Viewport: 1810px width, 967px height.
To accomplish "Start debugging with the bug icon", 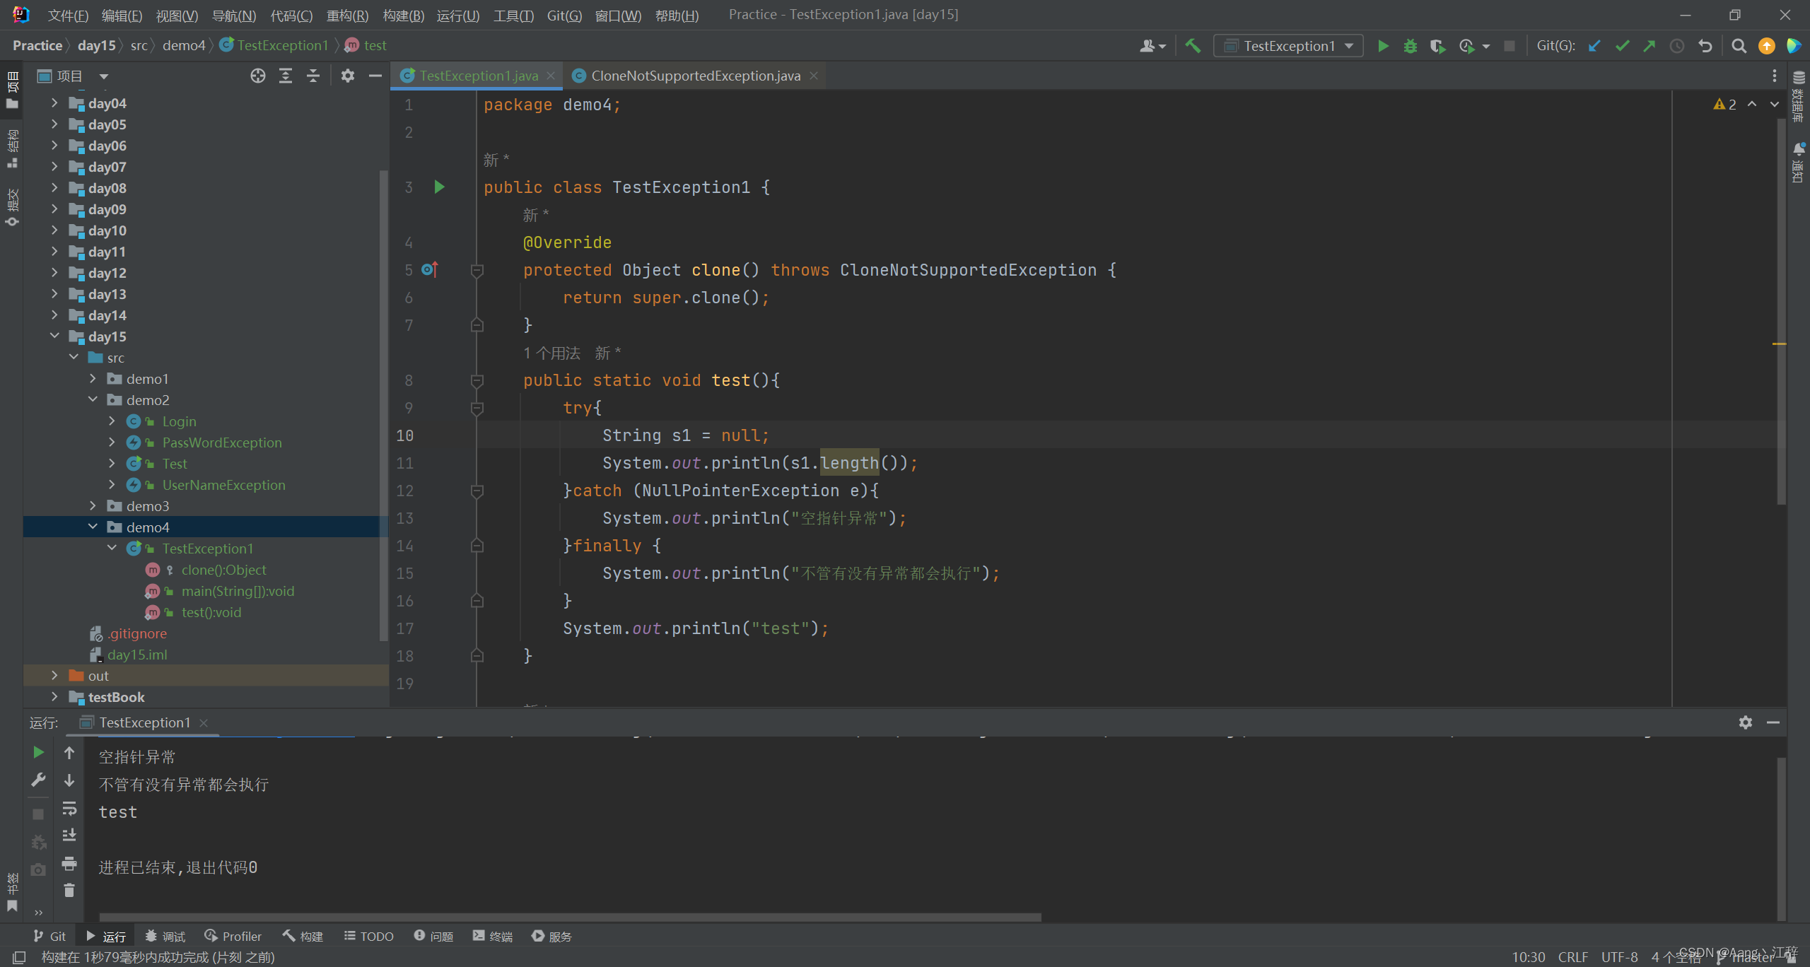I will click(1411, 45).
